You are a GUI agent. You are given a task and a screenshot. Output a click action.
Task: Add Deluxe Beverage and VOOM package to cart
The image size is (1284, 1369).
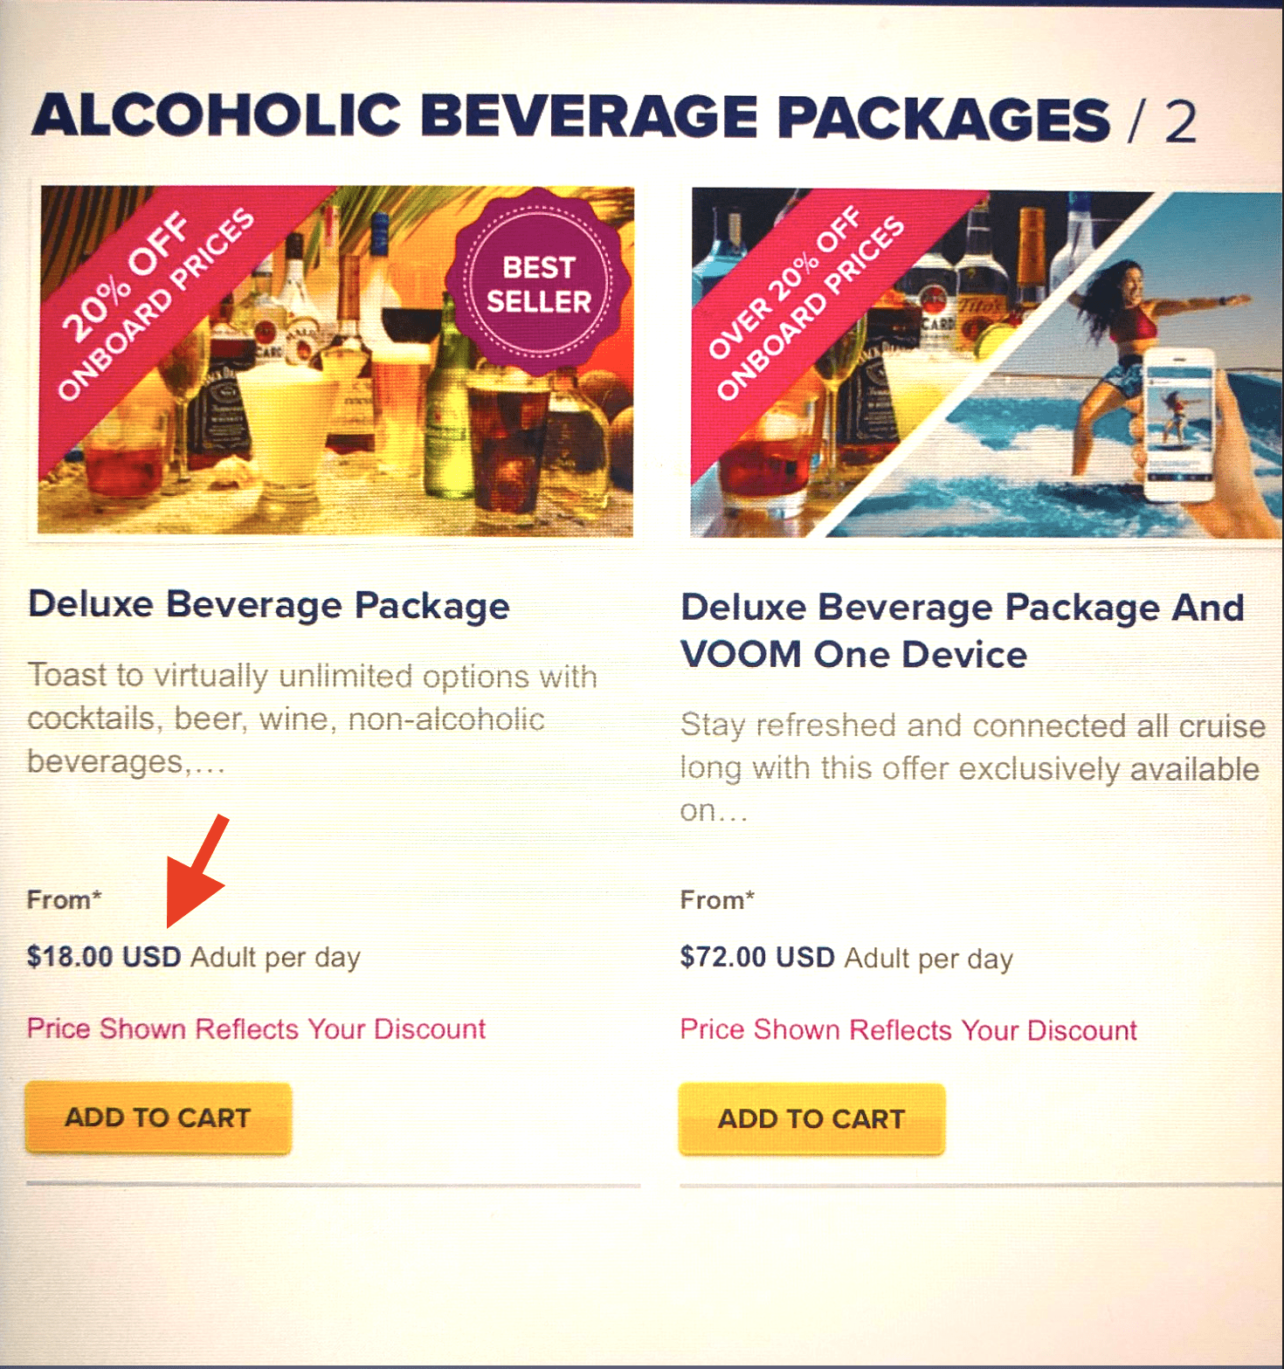(x=811, y=1119)
